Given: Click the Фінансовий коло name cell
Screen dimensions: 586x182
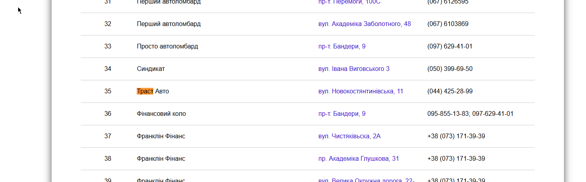Looking at the screenshot, I should pyautogui.click(x=161, y=114).
